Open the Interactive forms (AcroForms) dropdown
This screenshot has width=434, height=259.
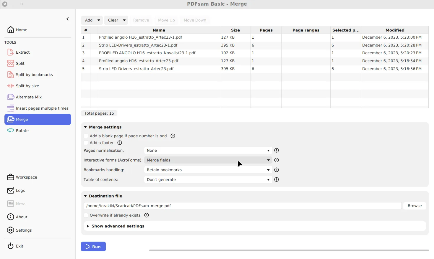pyautogui.click(x=208, y=160)
